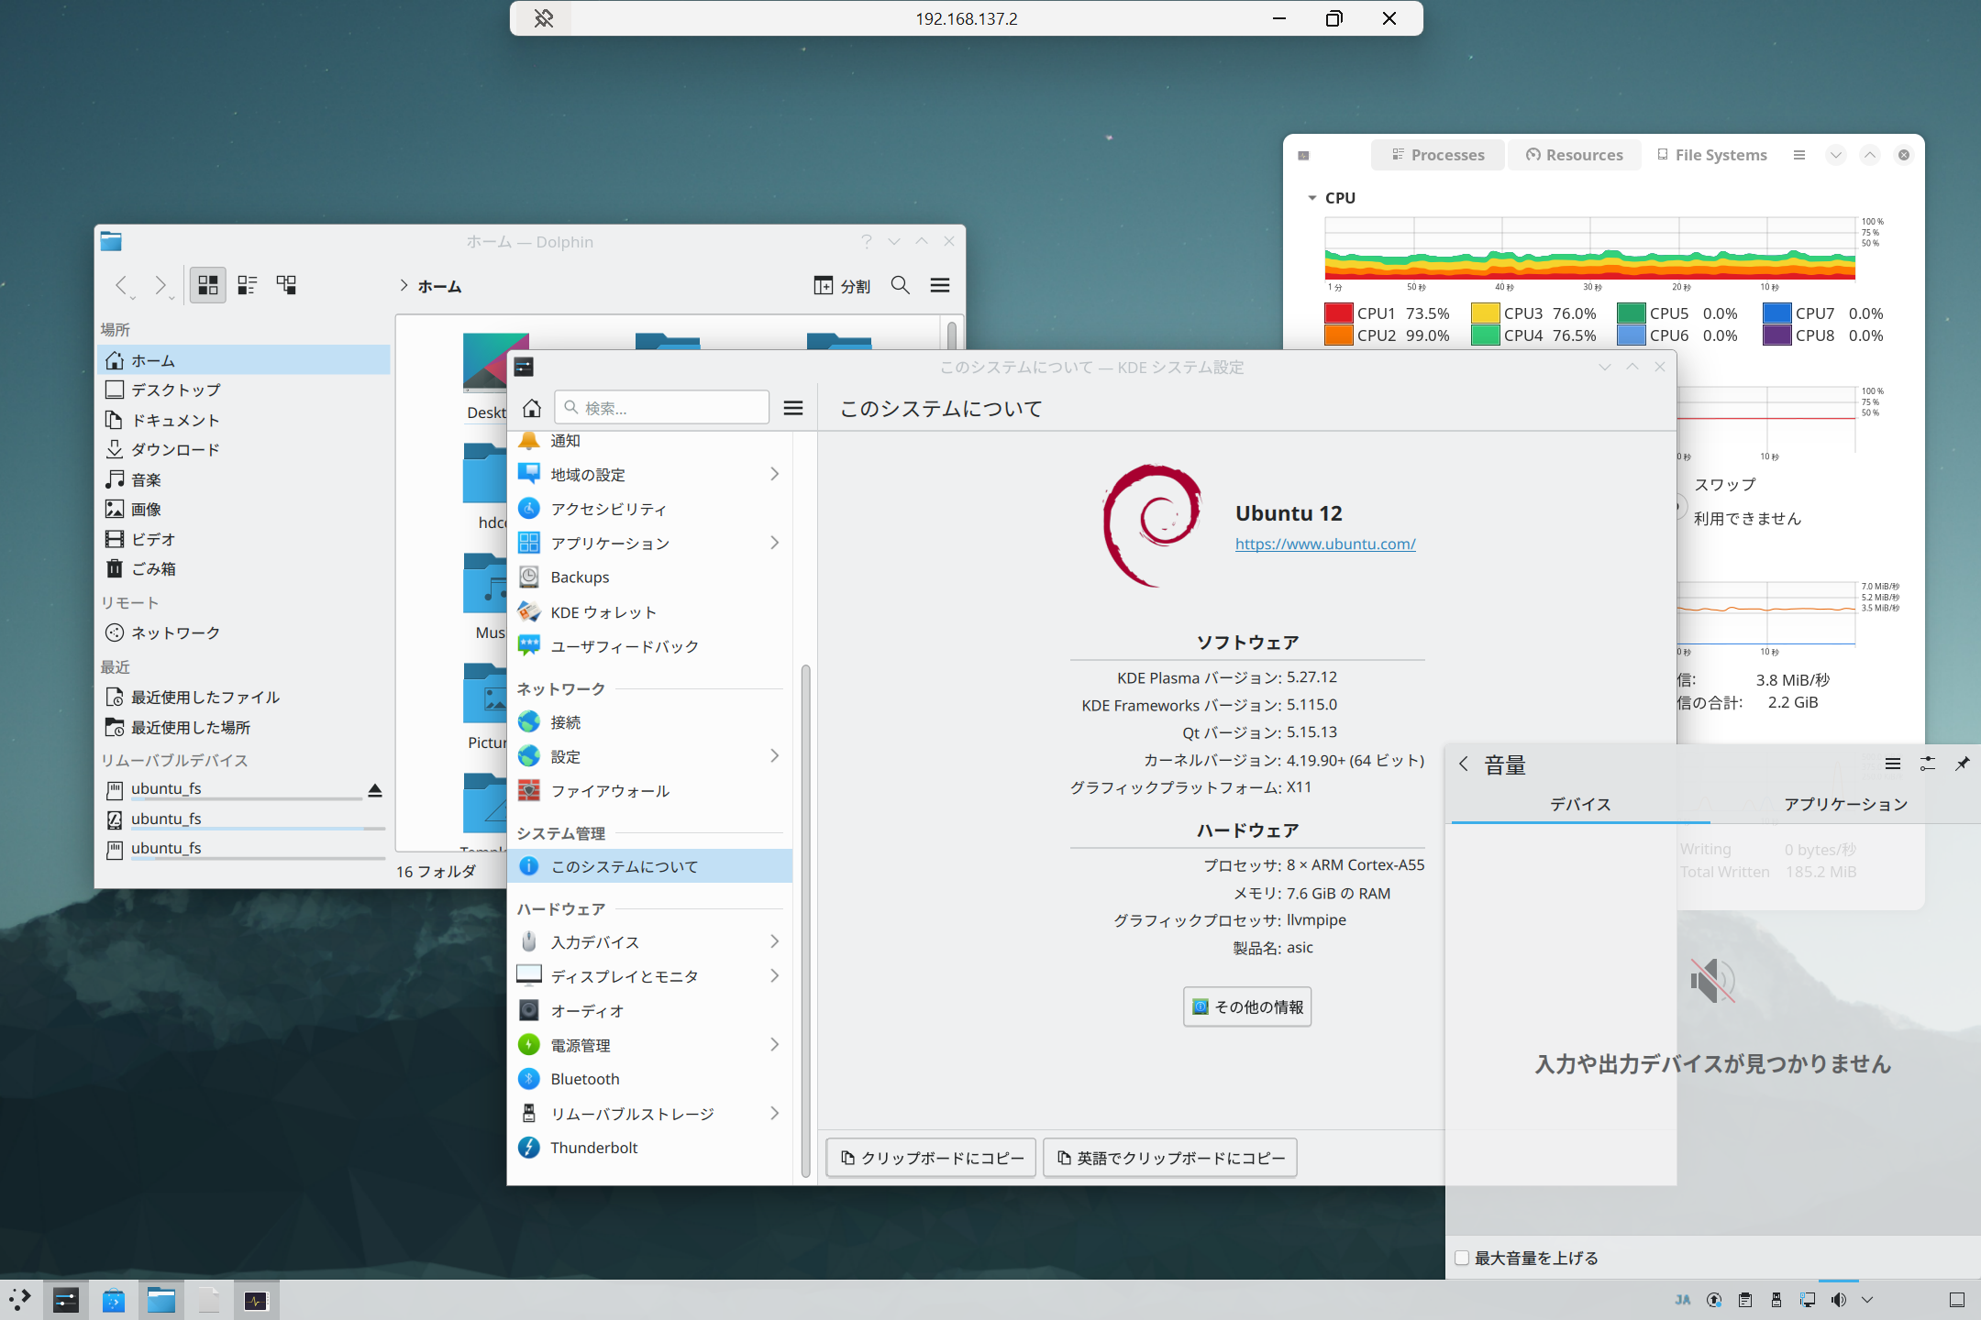Screen dimensions: 1981x1320
Task: Switch to the Processes tab
Action: 1438,155
